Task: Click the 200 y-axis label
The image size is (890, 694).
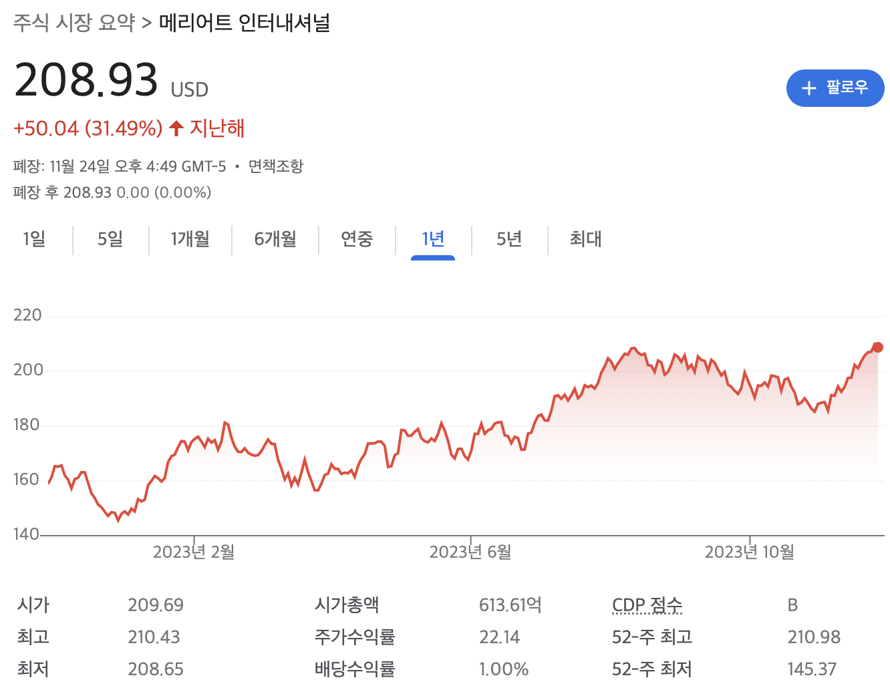Action: (28, 370)
